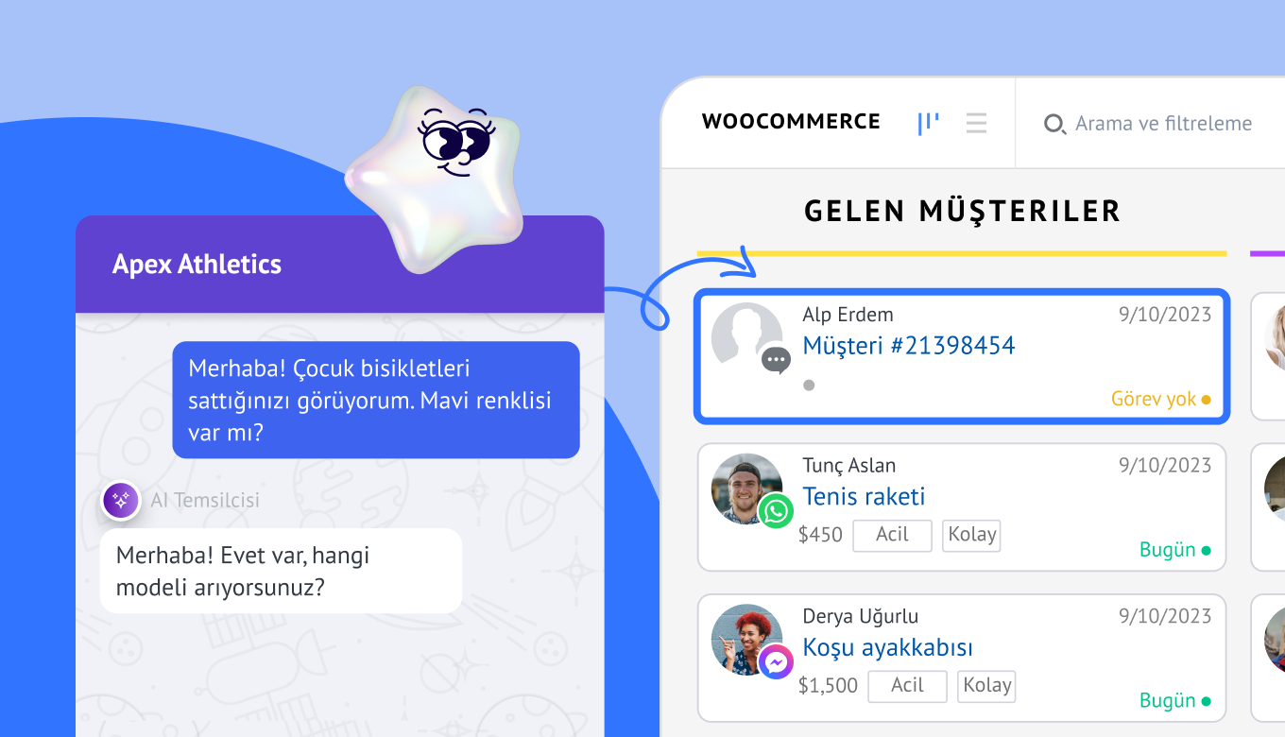
Task: Click Tunç Aslan's profile photo
Action: pyautogui.click(x=746, y=488)
